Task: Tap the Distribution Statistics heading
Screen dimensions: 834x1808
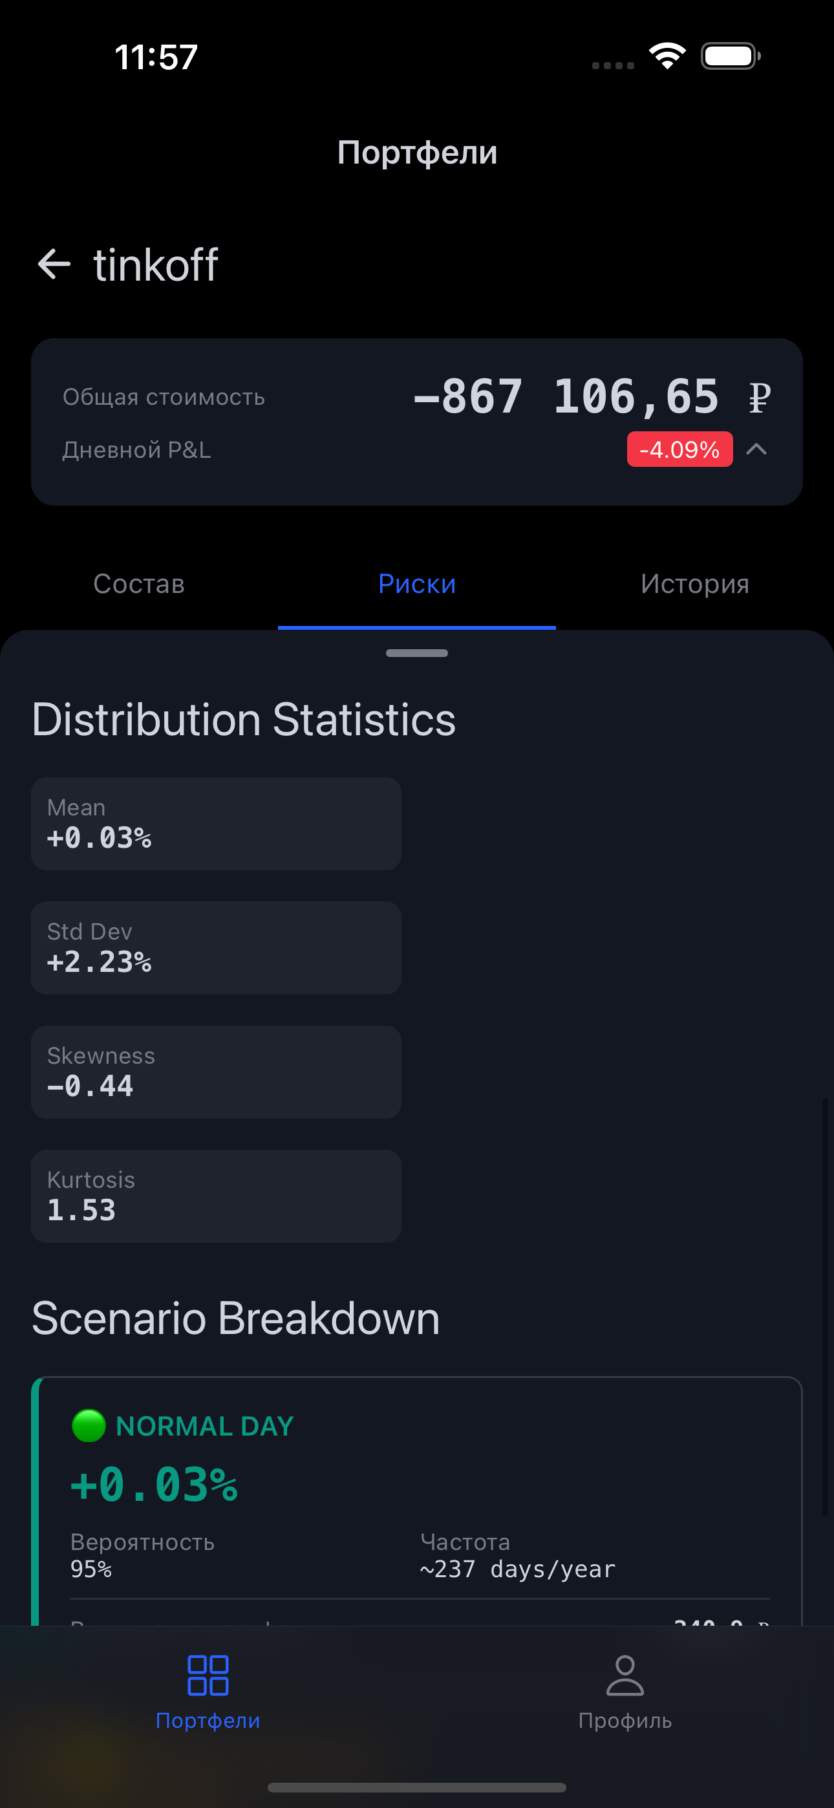Action: (x=244, y=720)
